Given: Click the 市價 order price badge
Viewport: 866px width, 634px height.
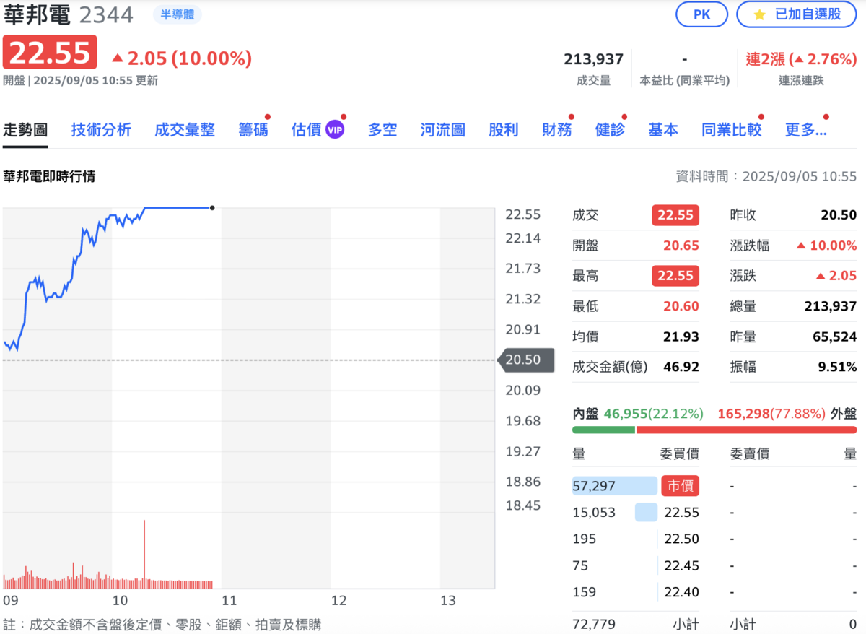Looking at the screenshot, I should [x=682, y=486].
